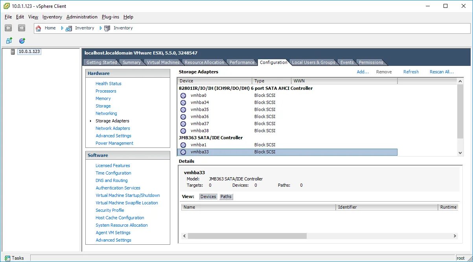Click the new virtual machine toolbar icon
This screenshot has height=262, width=473.
click(9, 41)
